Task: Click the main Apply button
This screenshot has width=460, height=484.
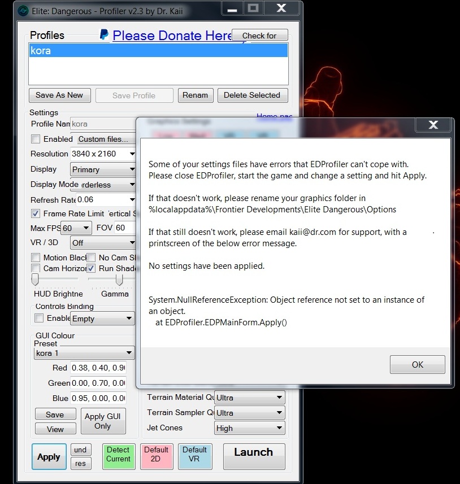Action: point(49,456)
